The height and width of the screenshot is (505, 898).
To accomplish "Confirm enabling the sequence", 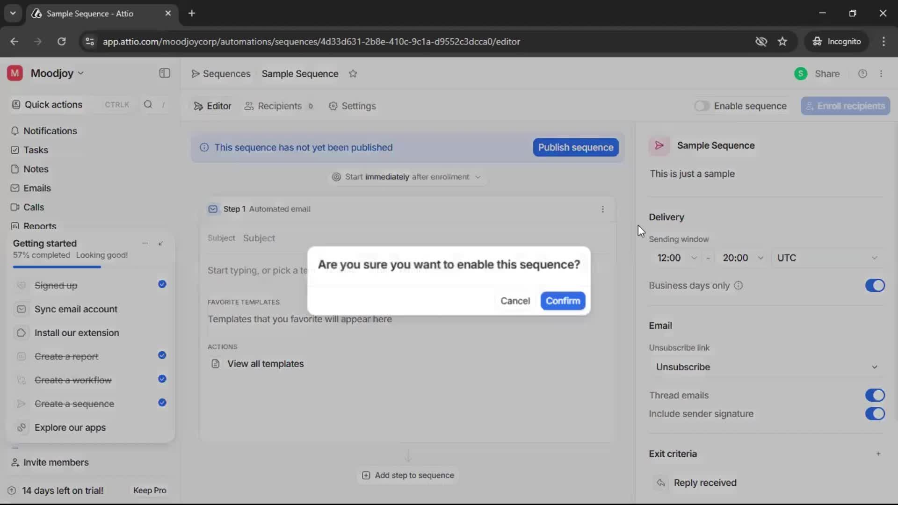I will [563, 301].
